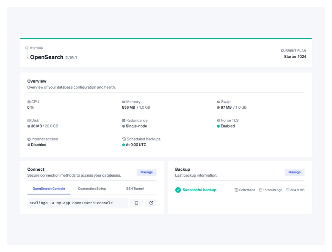Click the lock icon beside Disabled
The height and width of the screenshot is (252, 332).
click(29, 145)
